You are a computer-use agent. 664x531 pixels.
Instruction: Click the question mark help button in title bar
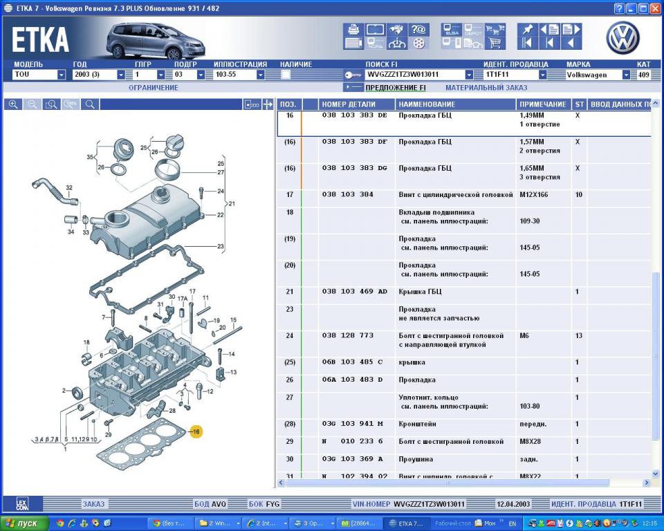click(619, 8)
